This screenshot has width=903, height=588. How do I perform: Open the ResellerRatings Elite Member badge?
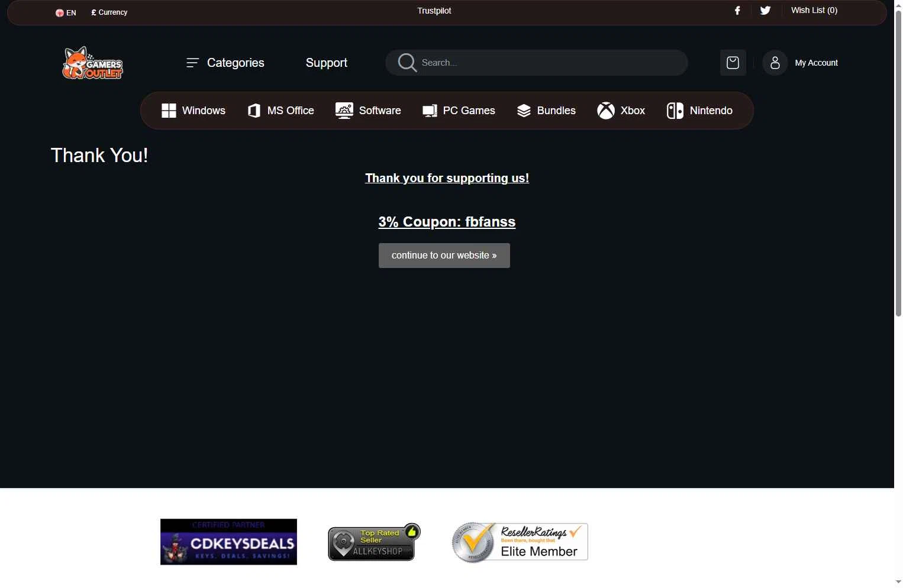tap(520, 542)
